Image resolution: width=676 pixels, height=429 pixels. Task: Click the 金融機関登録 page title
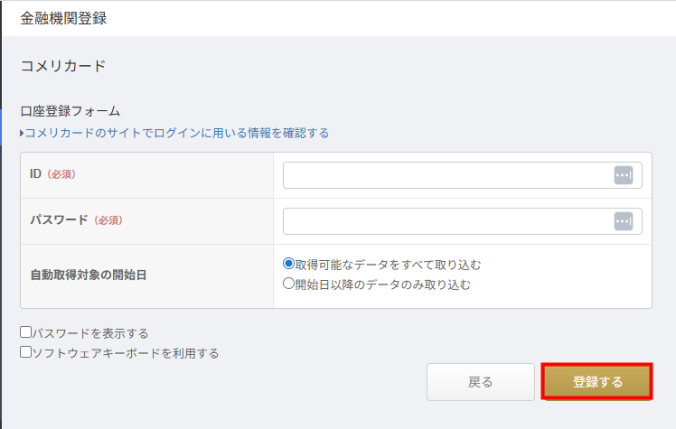pos(61,18)
